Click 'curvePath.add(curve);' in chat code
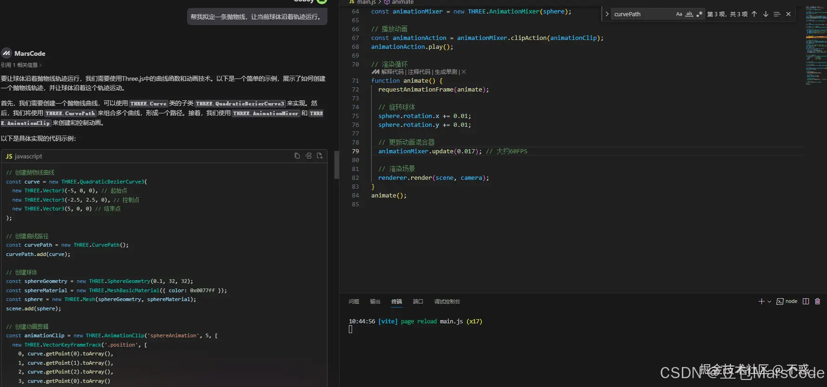827x387 pixels. [38, 254]
